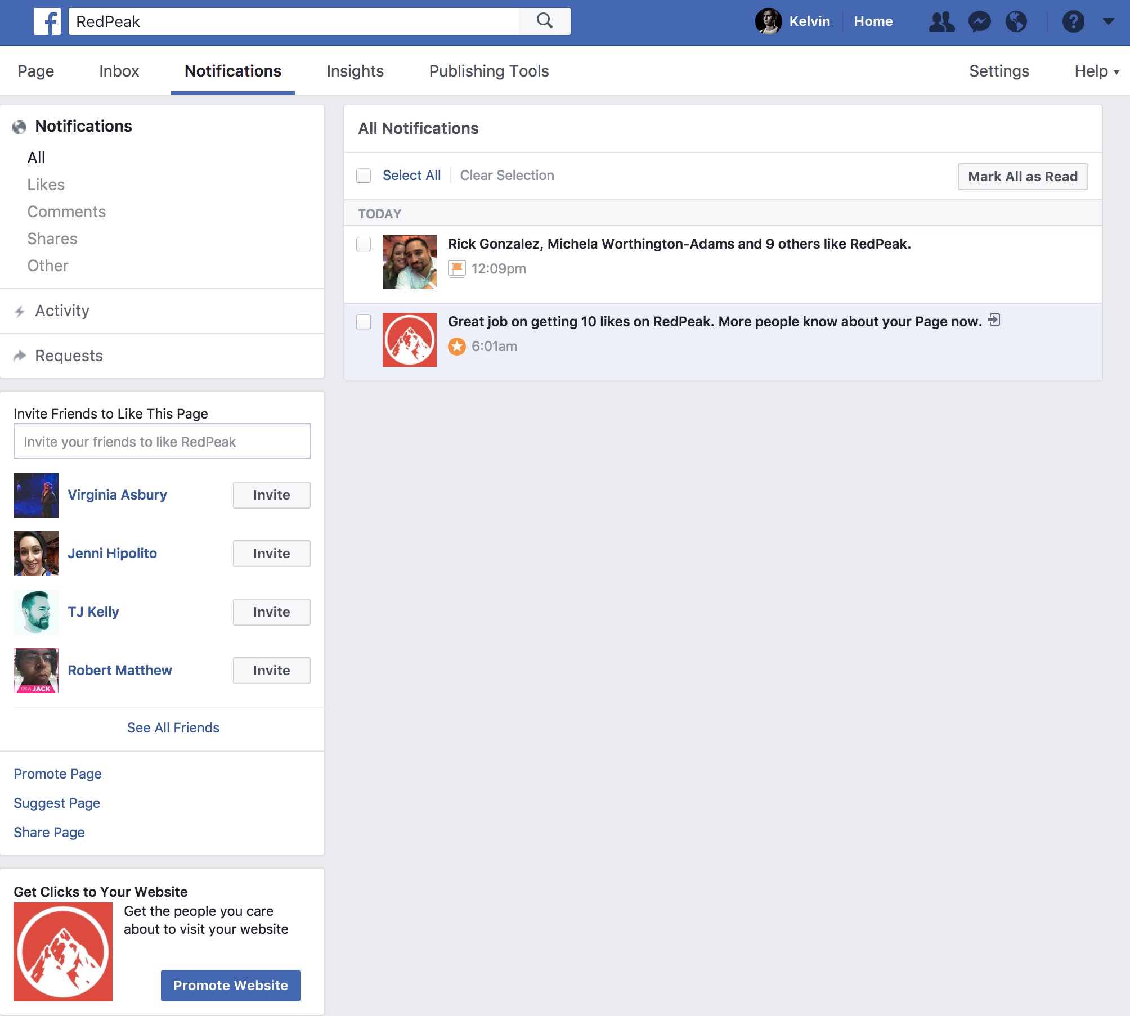
Task: Click the Select All link
Action: pyautogui.click(x=411, y=176)
